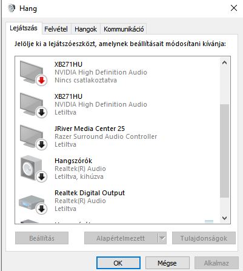Confirm with the OK button
243x271 pixels.
(118, 263)
